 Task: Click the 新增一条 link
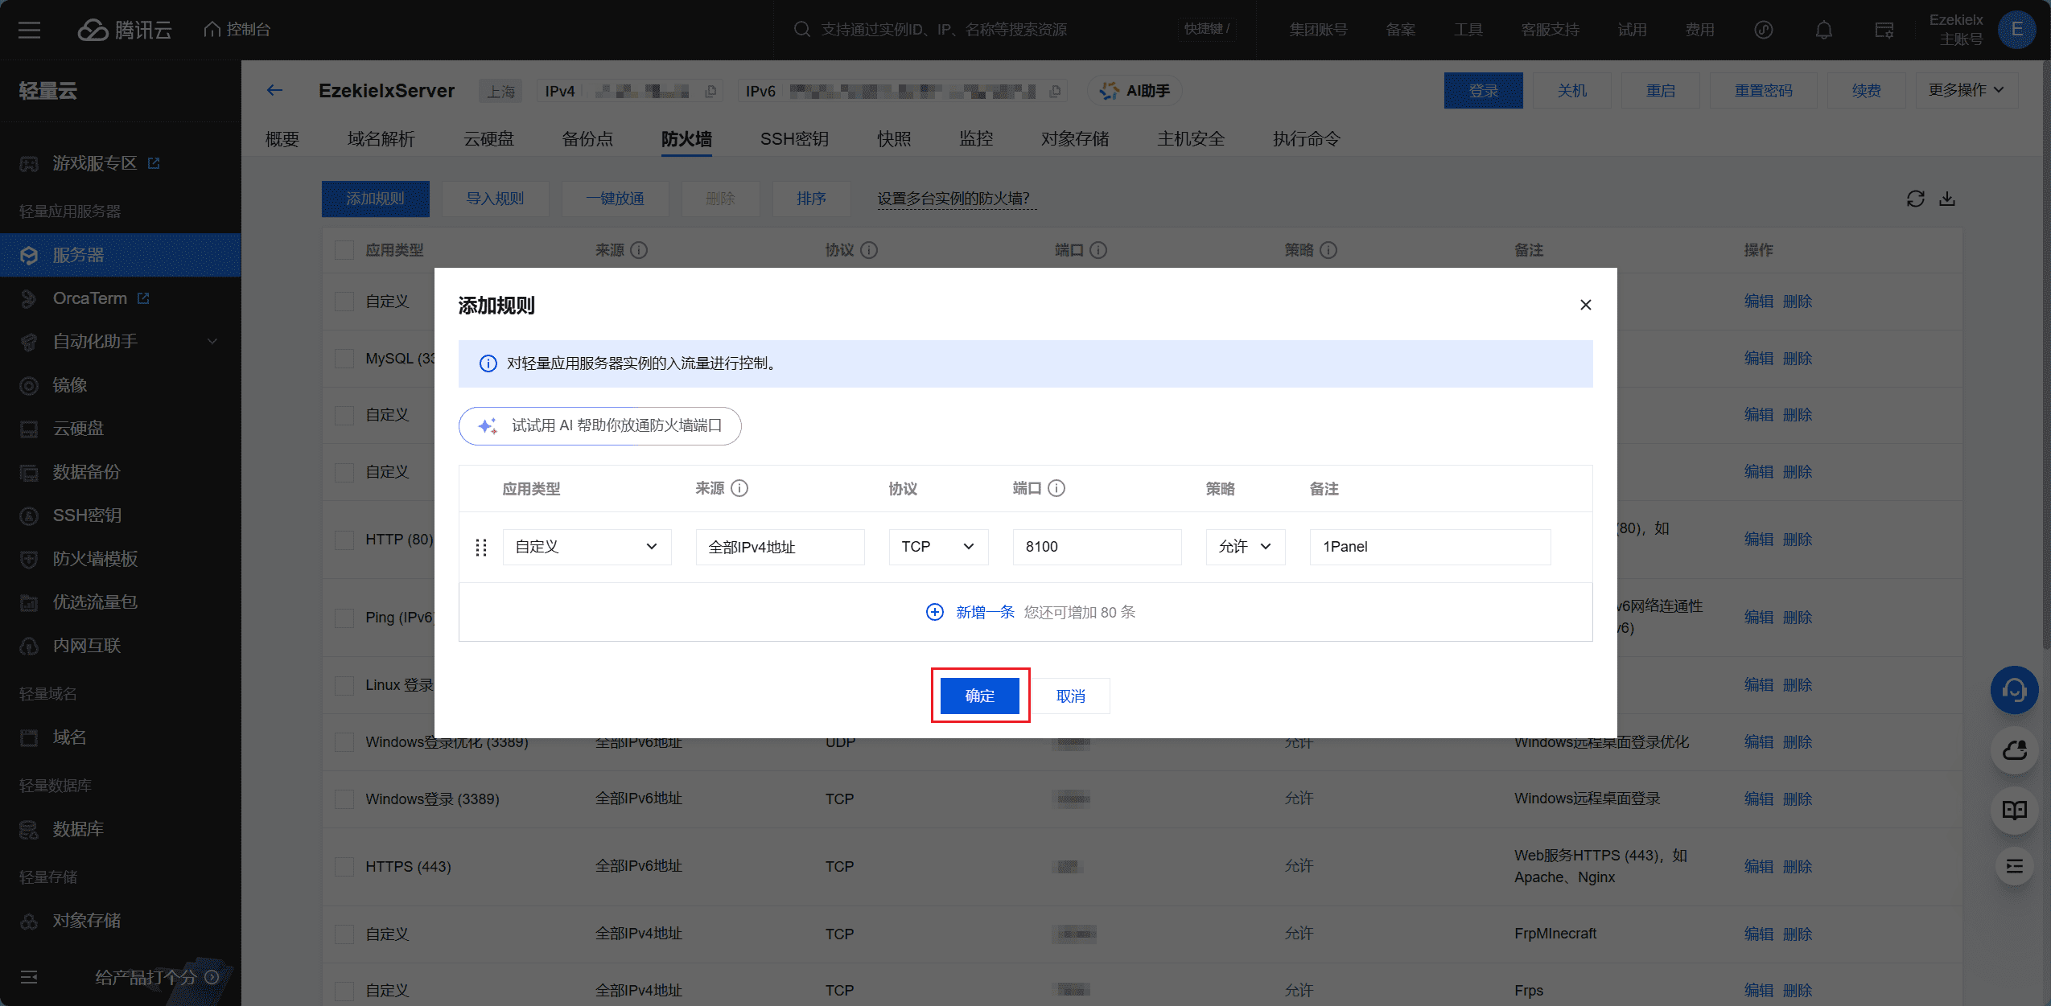click(985, 612)
